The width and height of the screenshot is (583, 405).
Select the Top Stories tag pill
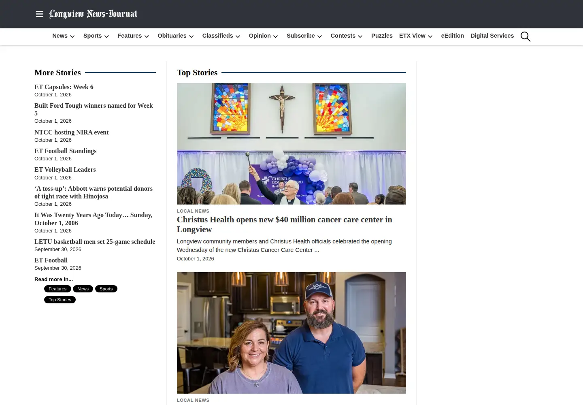pyautogui.click(x=60, y=300)
